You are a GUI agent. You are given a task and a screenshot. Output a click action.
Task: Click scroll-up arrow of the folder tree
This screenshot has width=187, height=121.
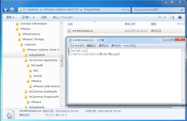[61, 23]
